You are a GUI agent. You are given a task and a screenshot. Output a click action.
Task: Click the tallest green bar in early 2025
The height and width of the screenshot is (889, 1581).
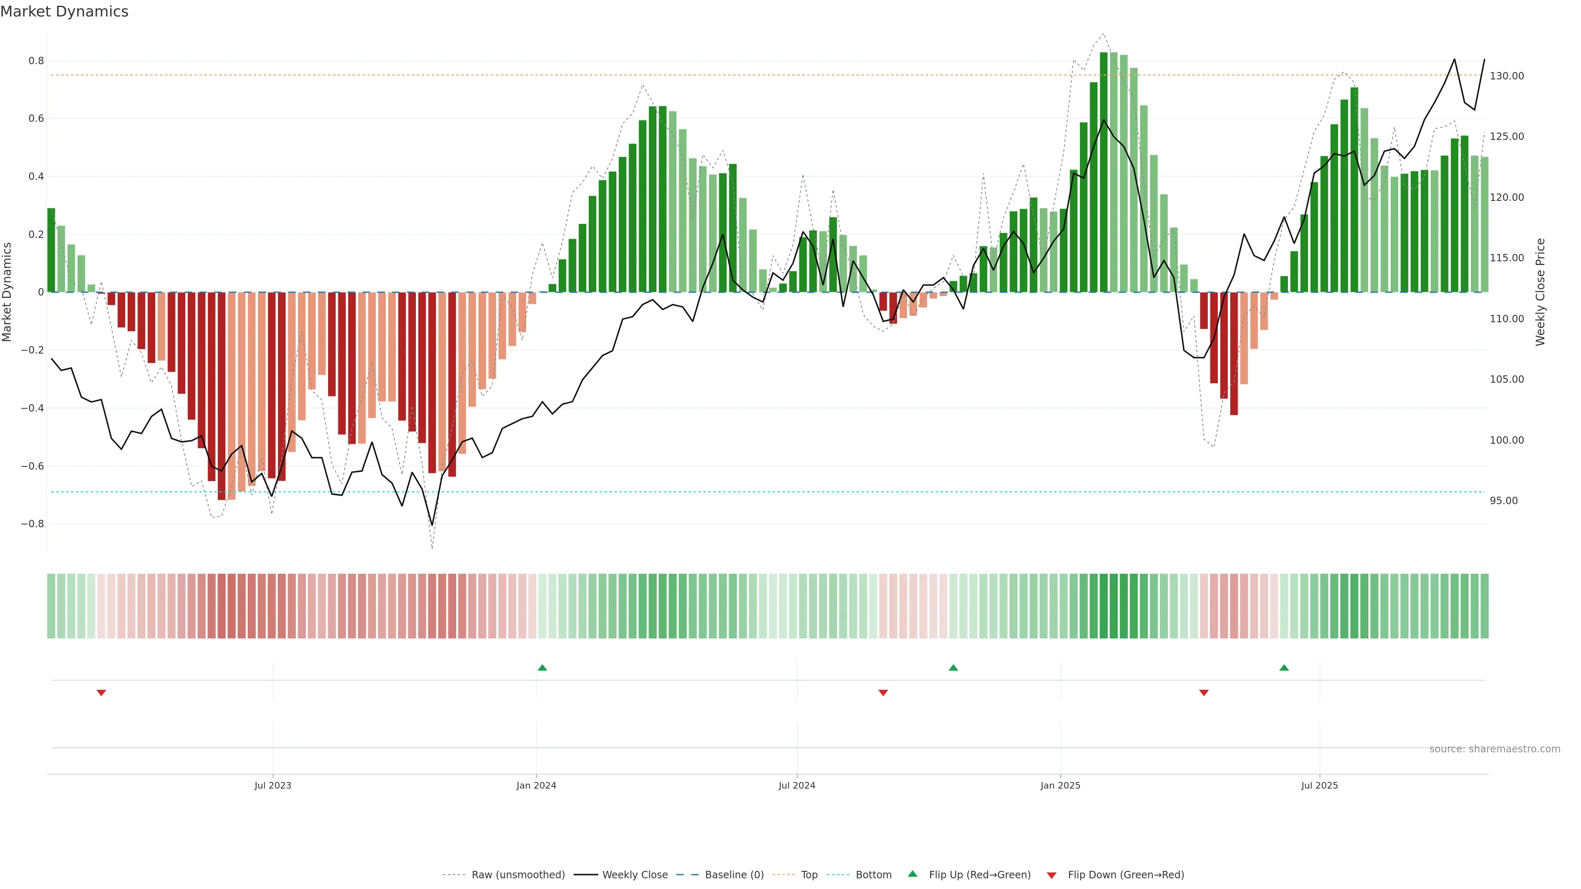1103,172
